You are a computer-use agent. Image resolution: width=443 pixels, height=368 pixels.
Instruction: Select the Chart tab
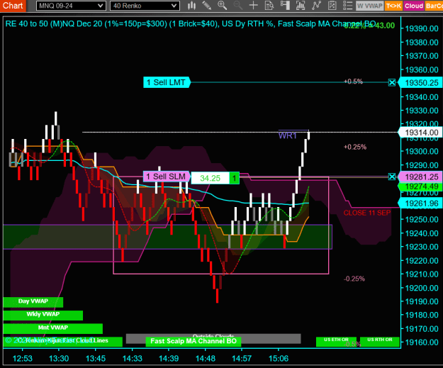(x=13, y=6)
